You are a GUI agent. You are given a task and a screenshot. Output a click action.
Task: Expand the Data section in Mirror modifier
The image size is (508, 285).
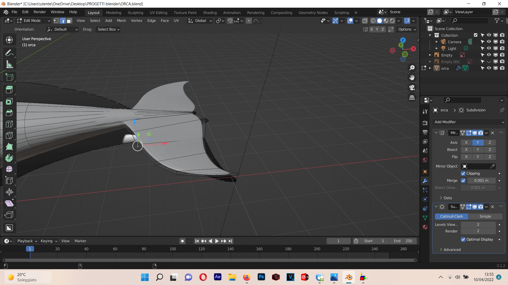tap(446, 198)
